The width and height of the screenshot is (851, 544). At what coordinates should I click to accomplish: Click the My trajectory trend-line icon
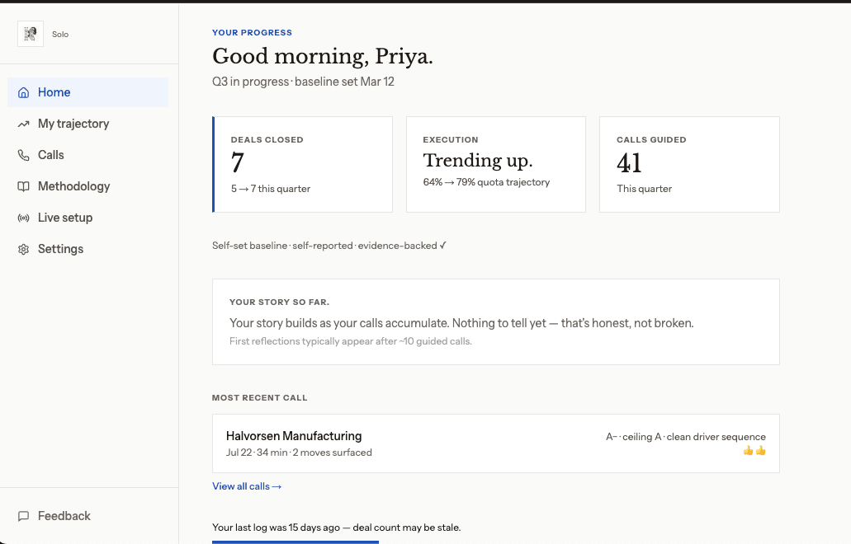point(23,124)
